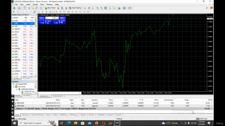Open the Tools menu
This screenshot has height=126, width=225.
tap(42, 5)
